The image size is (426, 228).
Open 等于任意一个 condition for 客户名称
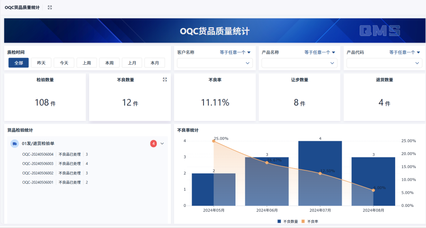click(235, 52)
